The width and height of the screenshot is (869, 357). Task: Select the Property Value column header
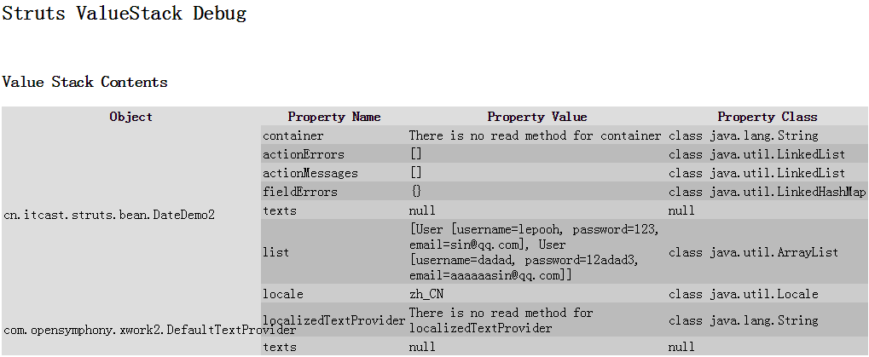(536, 117)
